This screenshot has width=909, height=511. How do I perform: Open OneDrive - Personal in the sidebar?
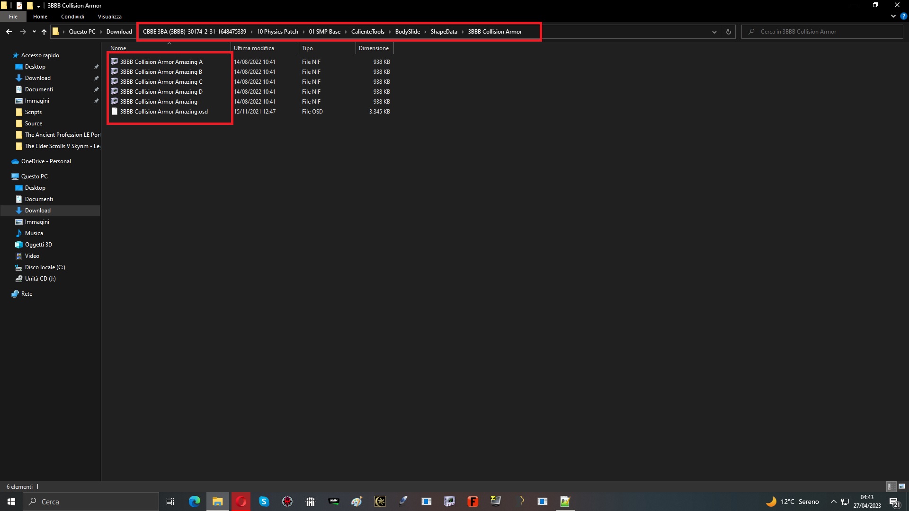46,161
